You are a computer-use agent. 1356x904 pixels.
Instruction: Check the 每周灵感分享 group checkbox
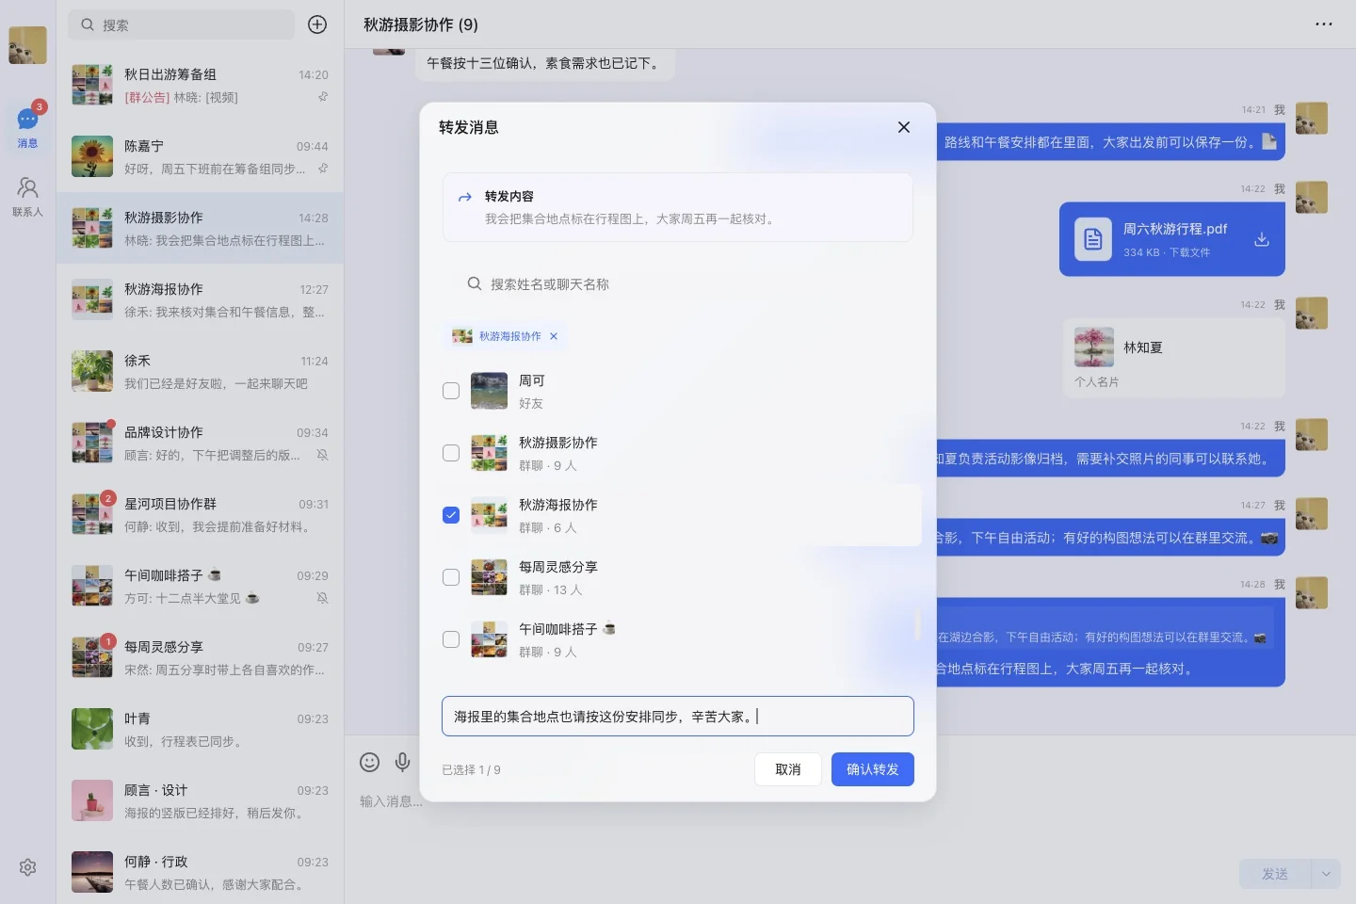451,577
